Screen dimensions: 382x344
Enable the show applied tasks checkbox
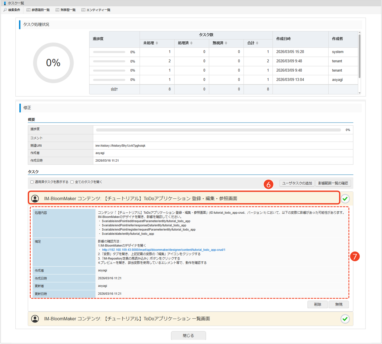(x=32, y=182)
